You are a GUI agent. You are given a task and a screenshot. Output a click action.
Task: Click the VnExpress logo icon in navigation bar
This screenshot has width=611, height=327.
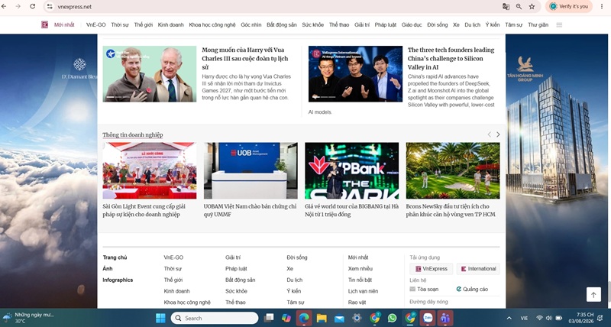pyautogui.click(x=45, y=24)
